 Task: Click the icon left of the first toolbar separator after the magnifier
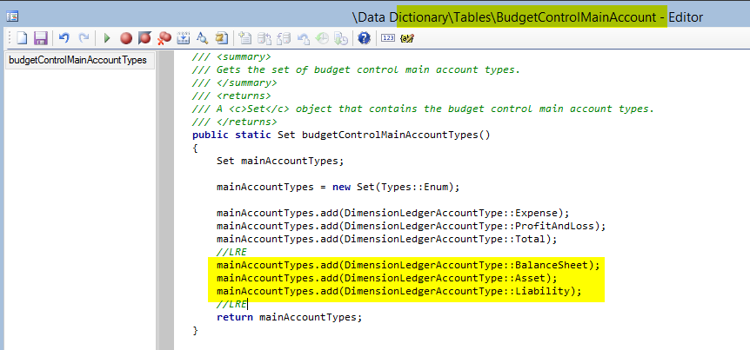[221, 38]
